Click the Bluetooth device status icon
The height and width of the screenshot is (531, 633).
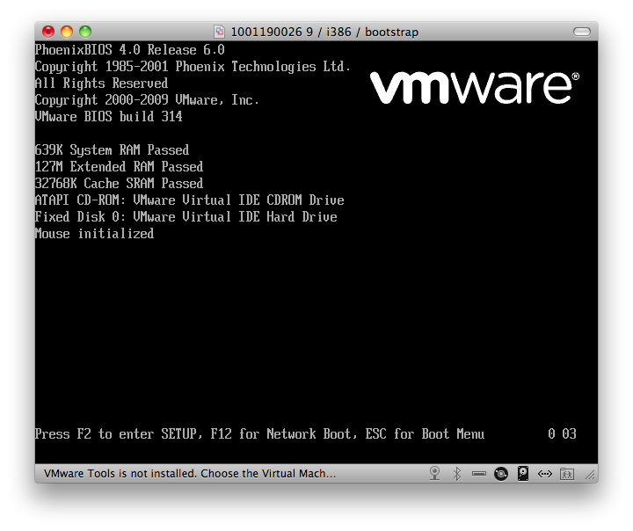click(x=457, y=474)
